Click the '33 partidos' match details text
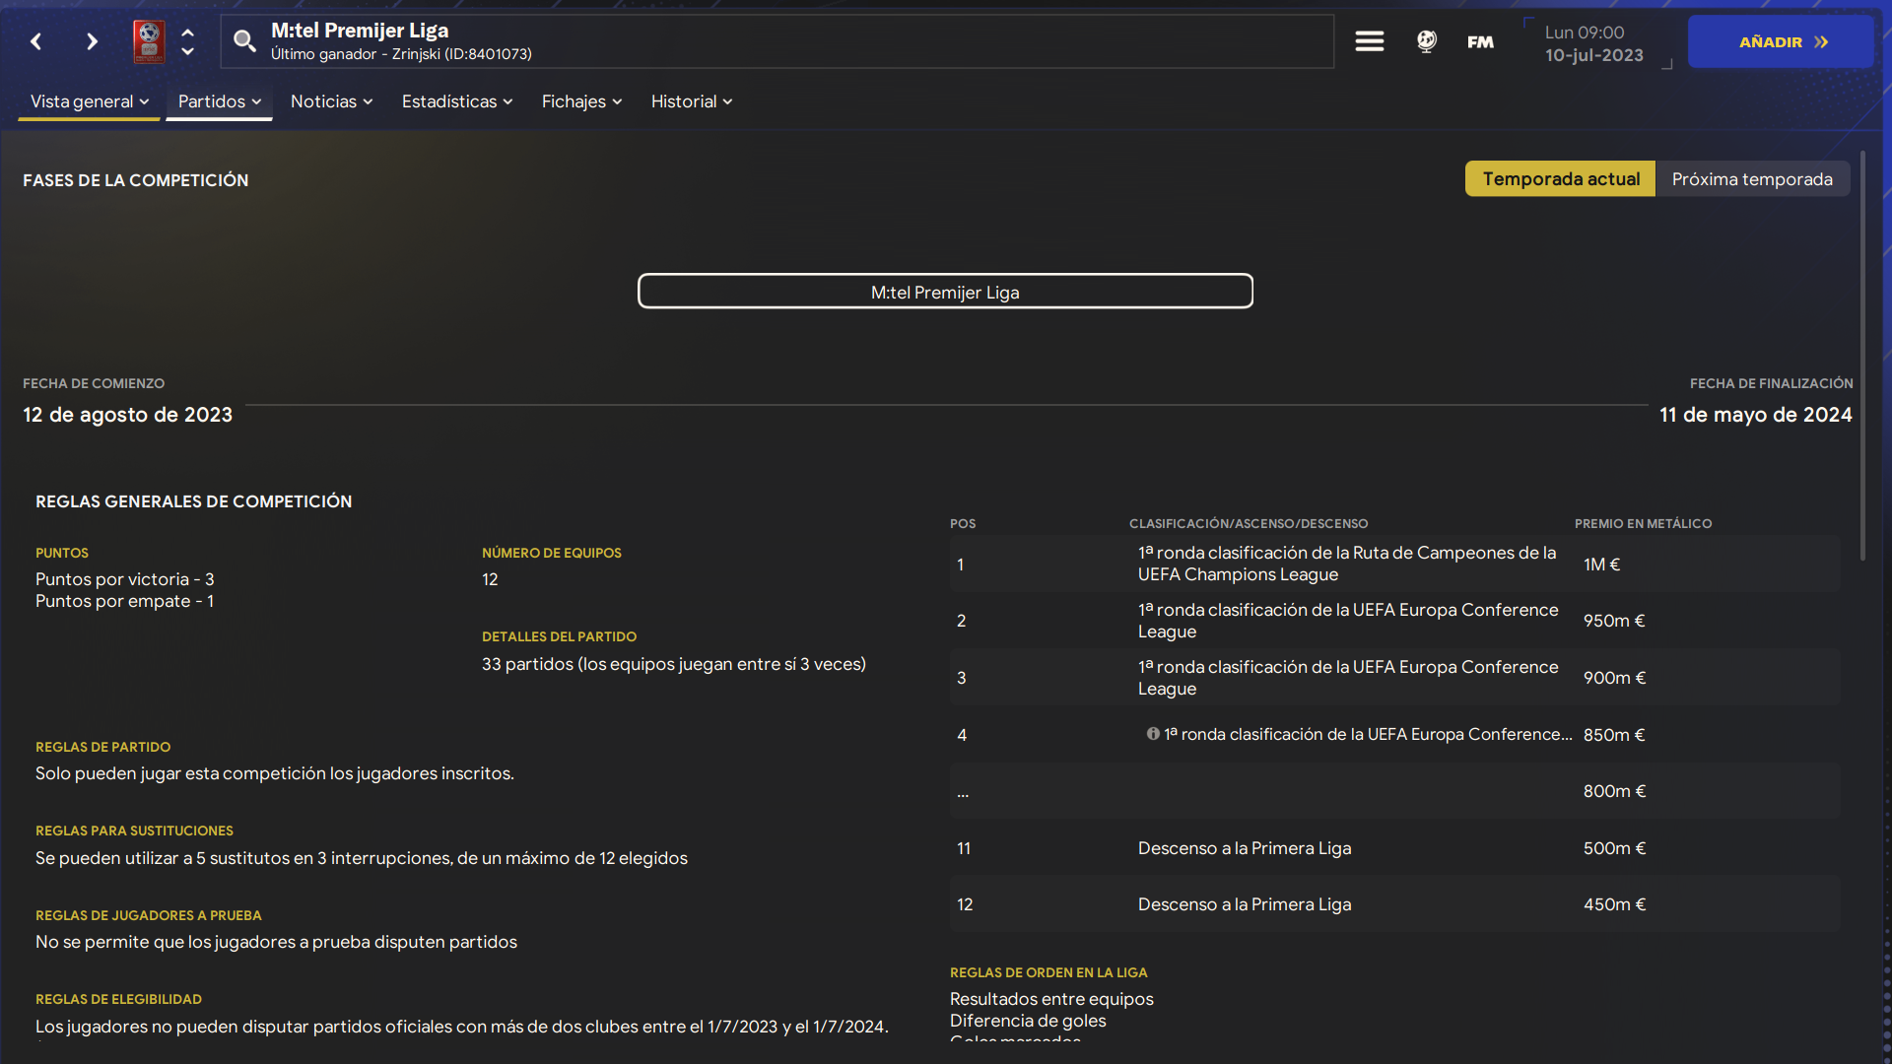 [674, 664]
